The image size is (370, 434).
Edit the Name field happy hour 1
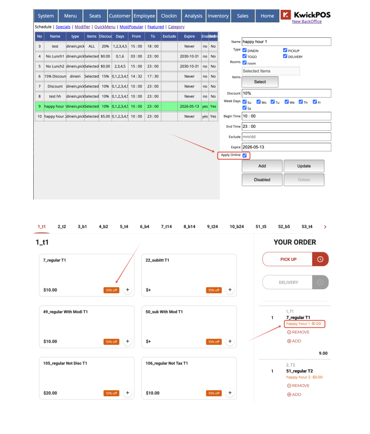(287, 42)
